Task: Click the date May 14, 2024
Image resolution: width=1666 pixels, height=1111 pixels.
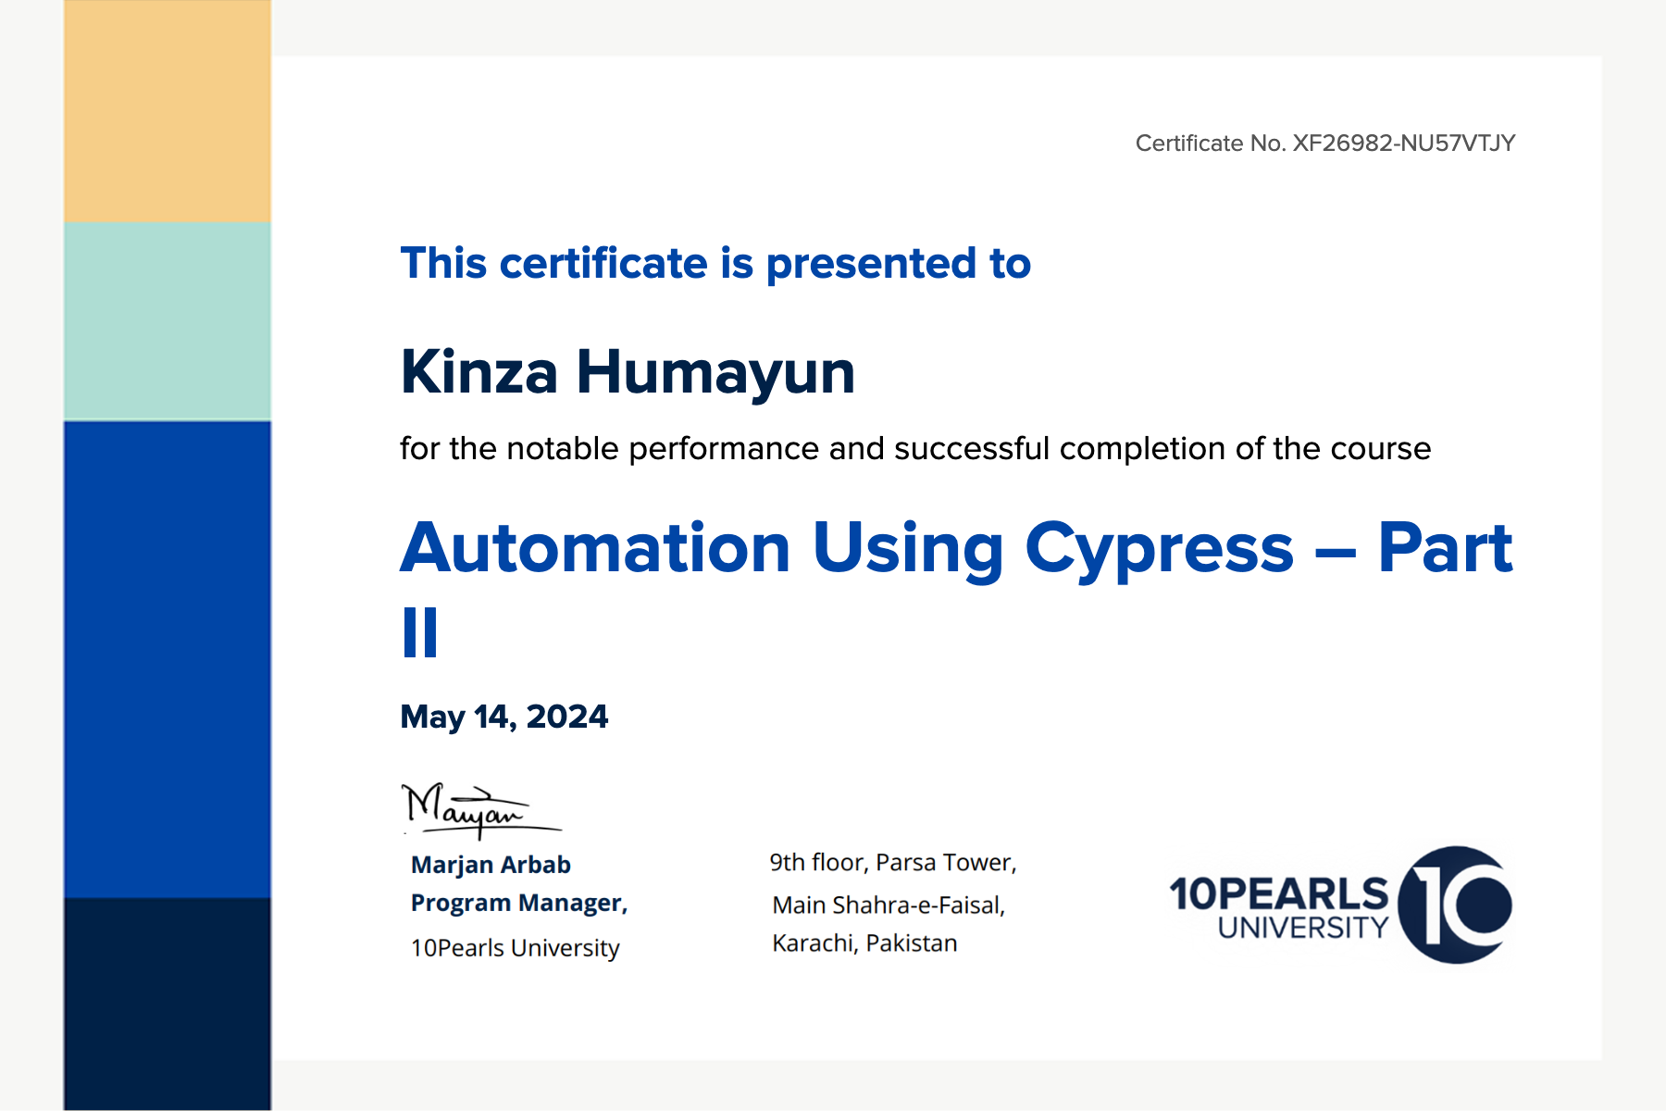Action: pos(504,717)
